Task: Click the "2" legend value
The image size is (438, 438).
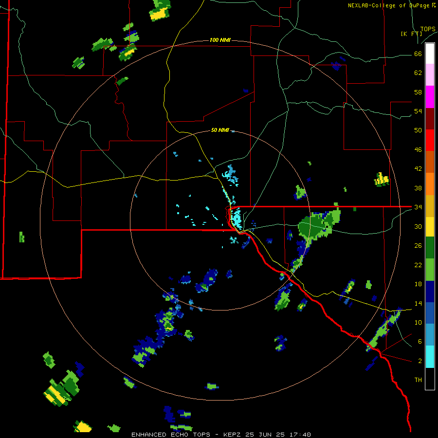Action: pos(420,361)
